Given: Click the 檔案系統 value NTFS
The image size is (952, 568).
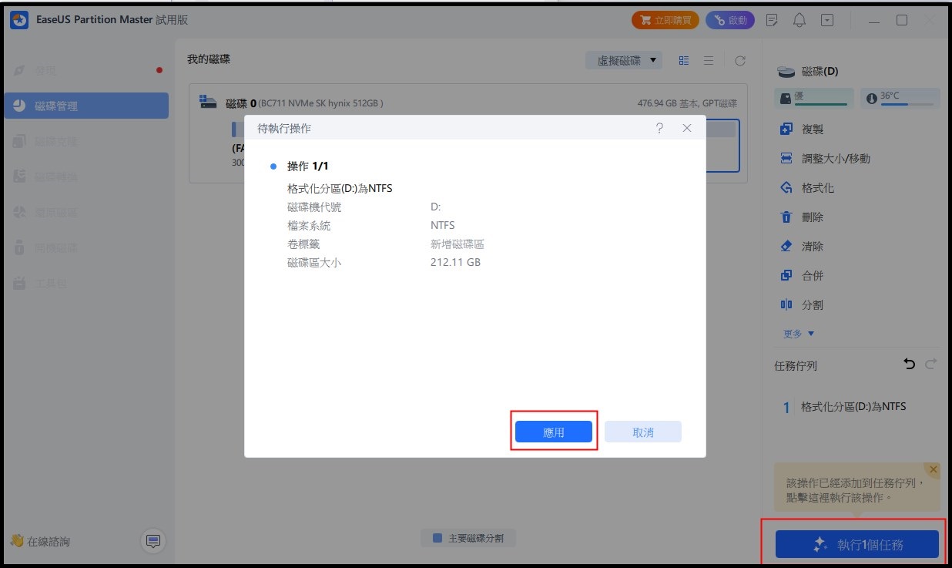Looking at the screenshot, I should [x=443, y=226].
